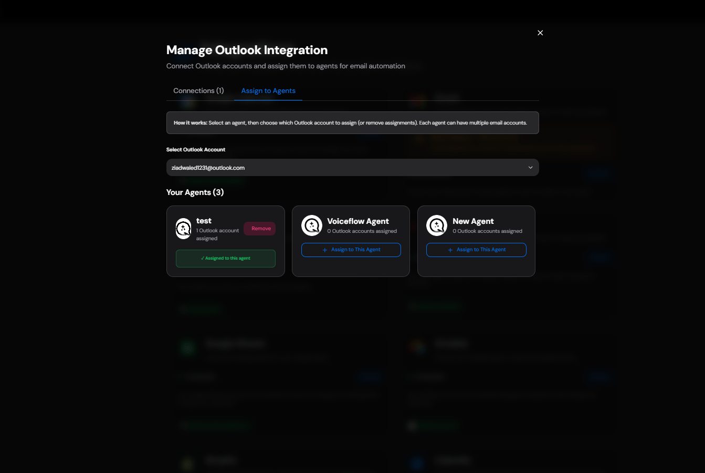
Task: Remove Outlook account from test agent
Action: click(x=260, y=229)
